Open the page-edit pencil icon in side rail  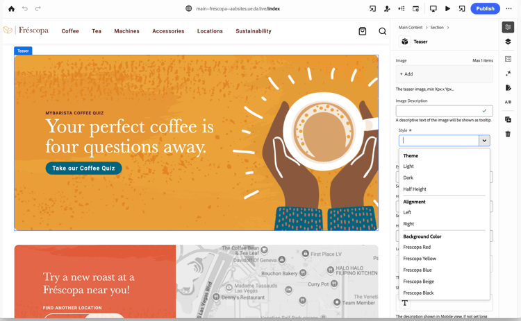[508, 88]
